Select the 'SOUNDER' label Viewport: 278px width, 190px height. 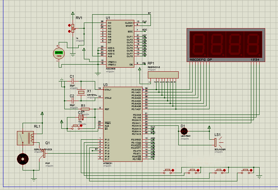[x=220, y=149]
